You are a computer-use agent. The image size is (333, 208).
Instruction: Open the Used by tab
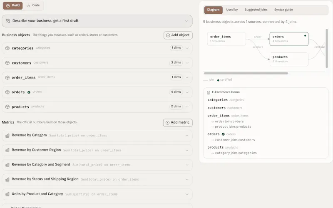point(232,10)
